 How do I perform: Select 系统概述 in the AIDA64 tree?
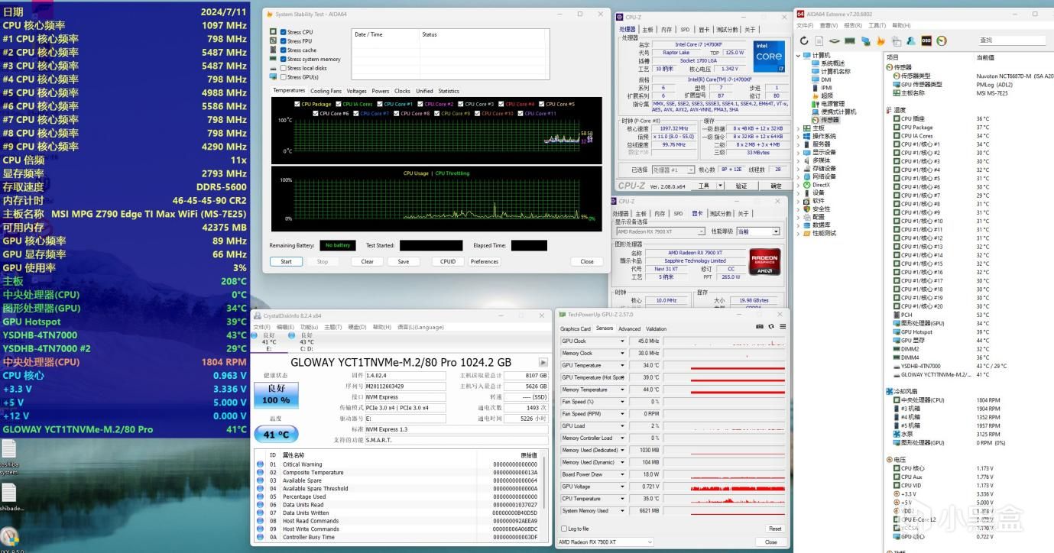pyautogui.click(x=828, y=63)
